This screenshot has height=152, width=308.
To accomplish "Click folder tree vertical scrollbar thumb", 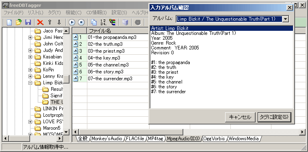I will 66,79.
